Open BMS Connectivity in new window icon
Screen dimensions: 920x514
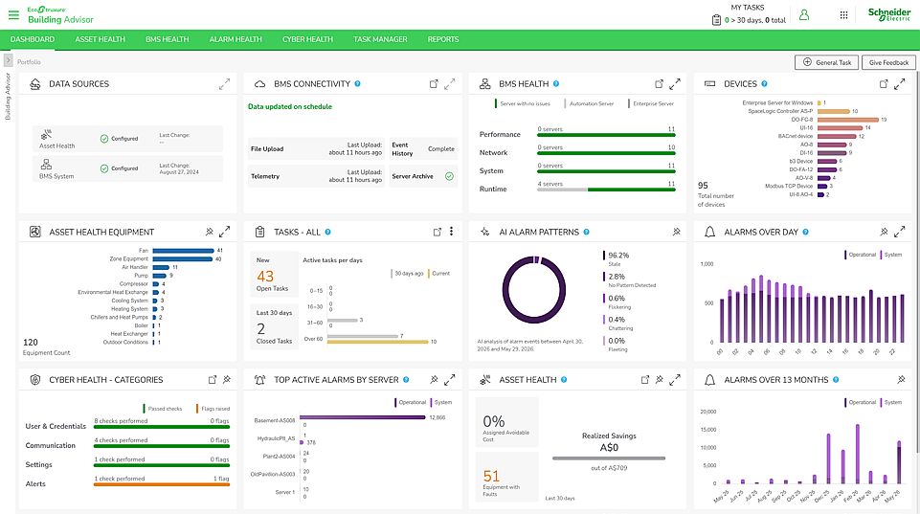point(434,84)
